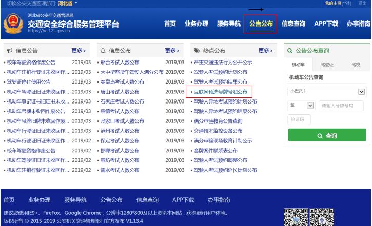Switch to the 驾校 query tab
The image size is (372, 226).
pyautogui.click(x=356, y=65)
